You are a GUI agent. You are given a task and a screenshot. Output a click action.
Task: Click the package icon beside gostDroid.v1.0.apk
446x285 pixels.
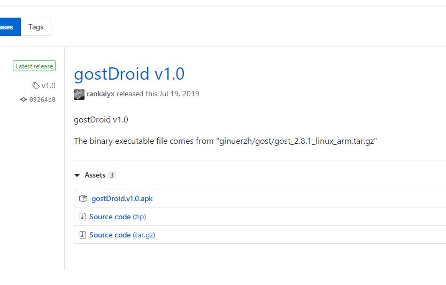[83, 198]
